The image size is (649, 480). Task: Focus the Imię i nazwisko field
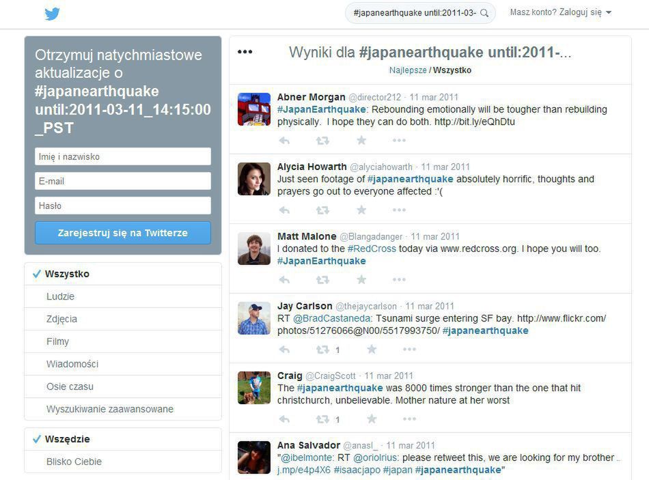123,156
